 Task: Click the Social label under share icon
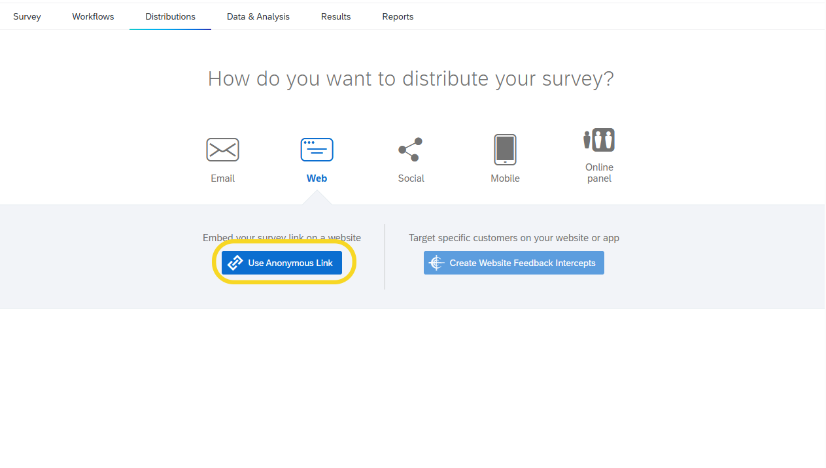[411, 178]
